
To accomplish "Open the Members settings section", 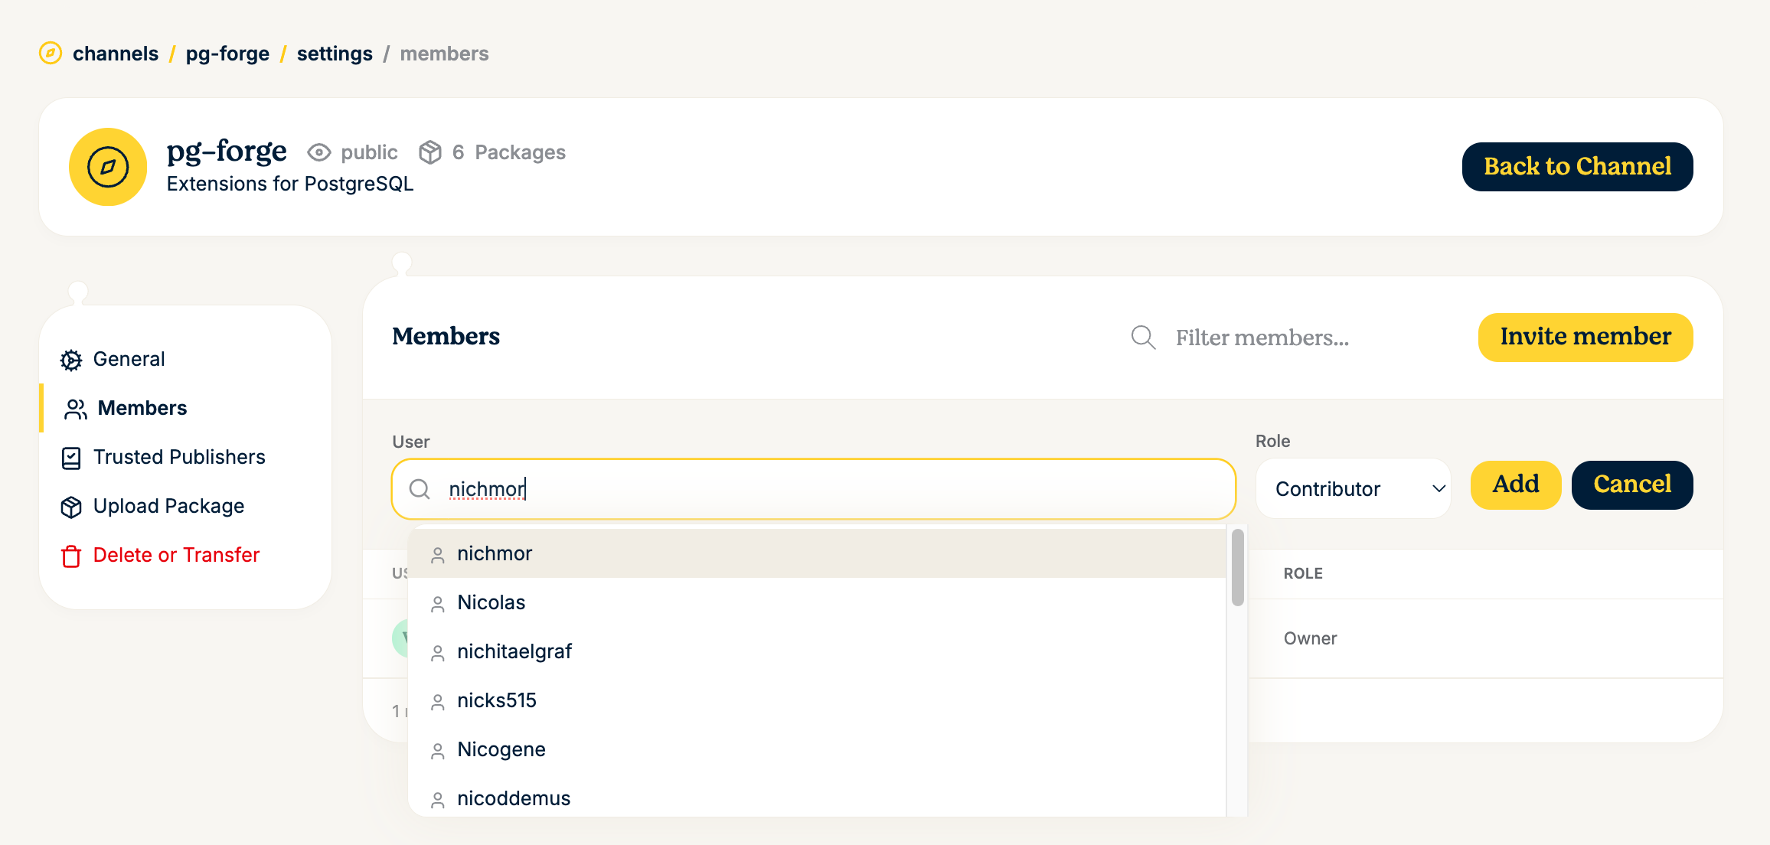I will 142,408.
